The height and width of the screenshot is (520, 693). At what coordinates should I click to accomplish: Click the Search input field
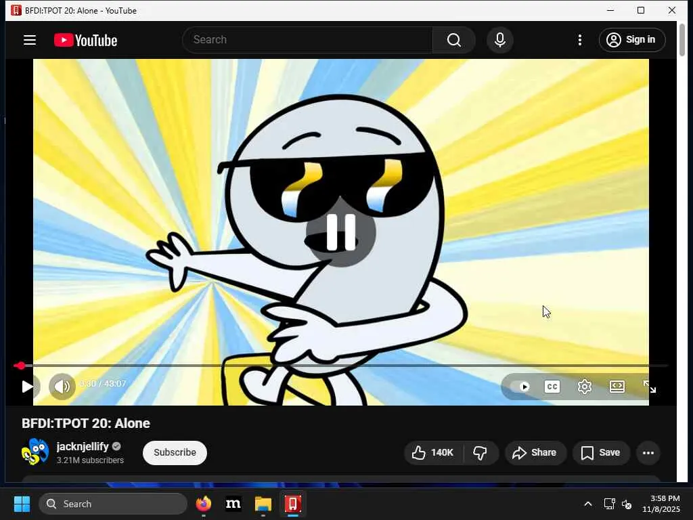pyautogui.click(x=307, y=40)
